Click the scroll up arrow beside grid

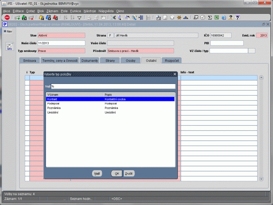click(261, 77)
